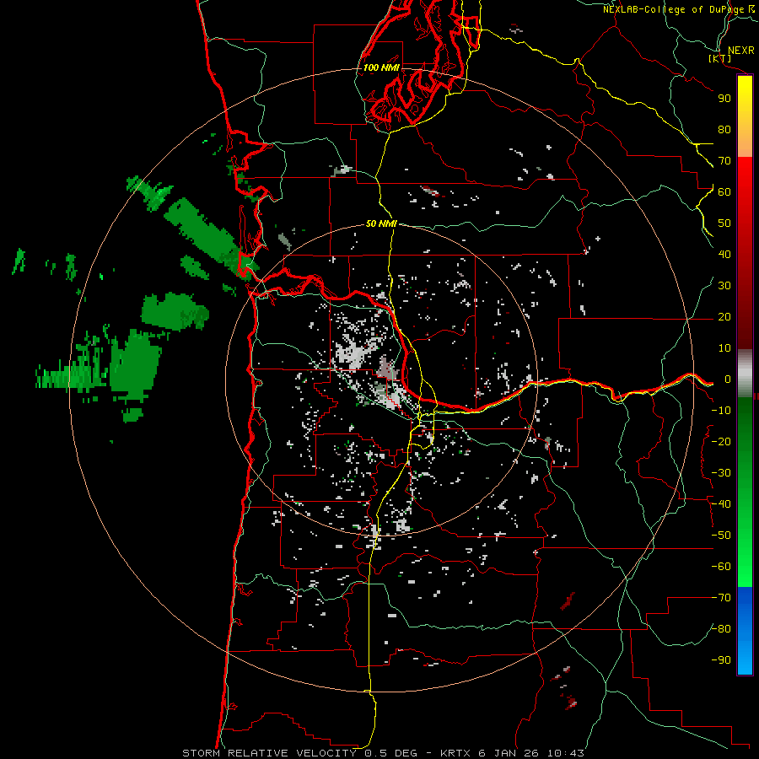This screenshot has height=759, width=759.
Task: Click the "-20" scale value
Action: (x=721, y=442)
